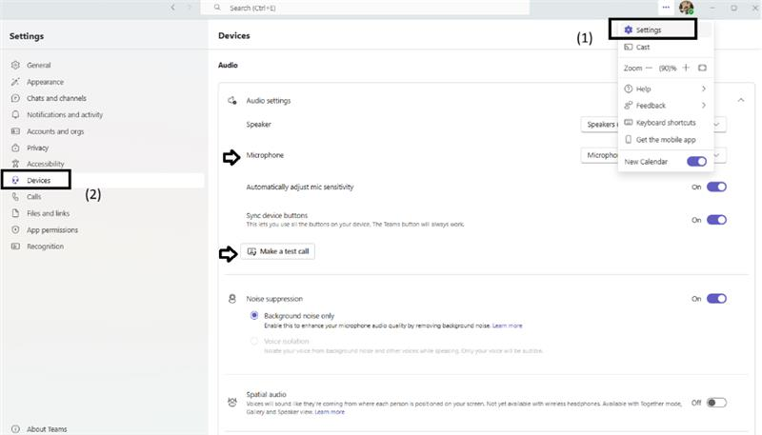This screenshot has width=762, height=435.
Task: Toggle Automatically adjust mic sensitivity
Action: point(716,187)
